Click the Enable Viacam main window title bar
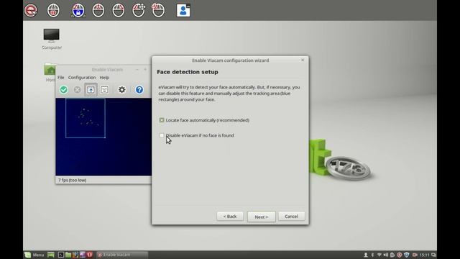 click(x=103, y=70)
